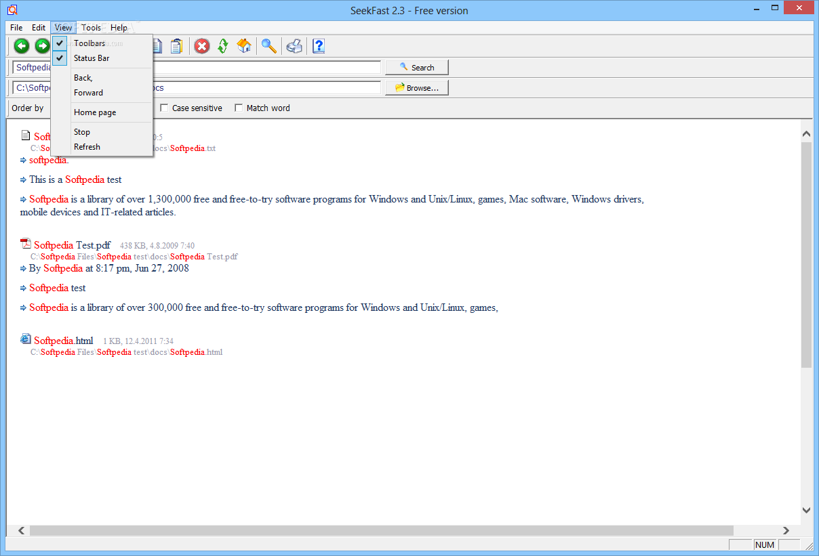819x556 pixels.
Task: Click the 'This is a Softpedia test' result line
Action: tap(75, 179)
